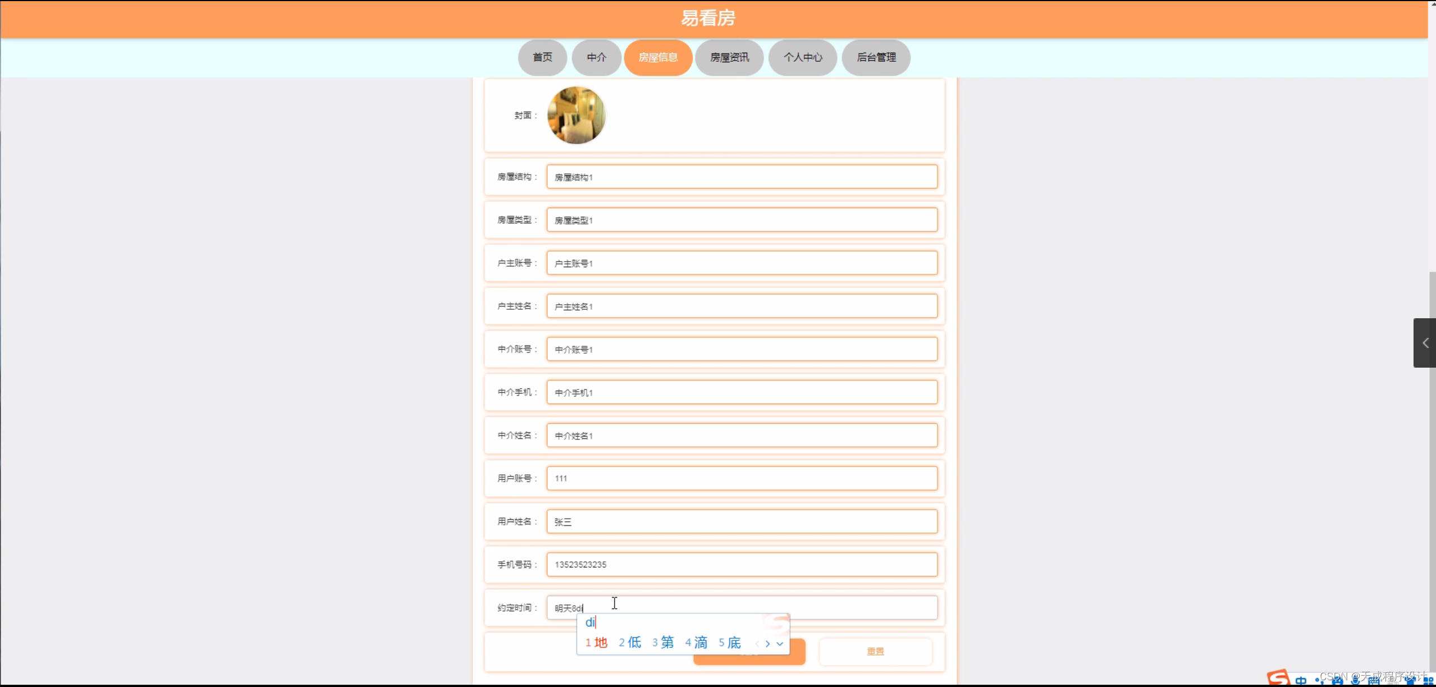Go to 个人中心 from the navigation bar

802,57
